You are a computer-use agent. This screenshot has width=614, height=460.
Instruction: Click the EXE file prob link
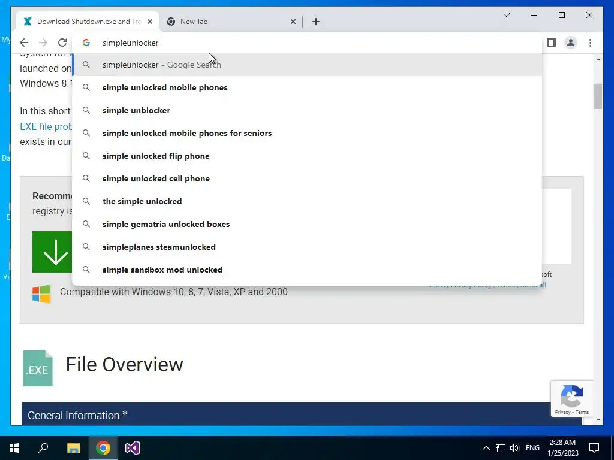(46, 127)
